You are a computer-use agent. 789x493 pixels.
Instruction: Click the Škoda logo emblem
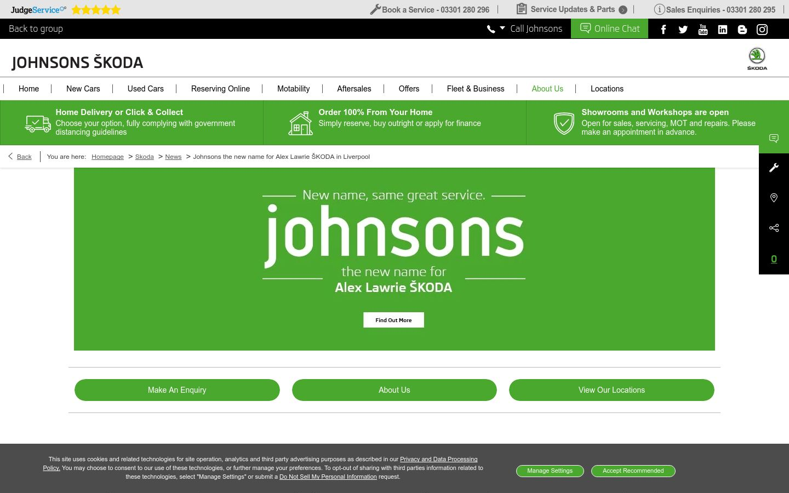tap(757, 59)
